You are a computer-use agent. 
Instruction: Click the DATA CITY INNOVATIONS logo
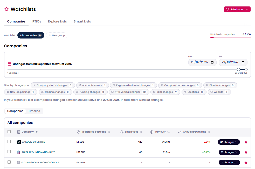click(19, 152)
